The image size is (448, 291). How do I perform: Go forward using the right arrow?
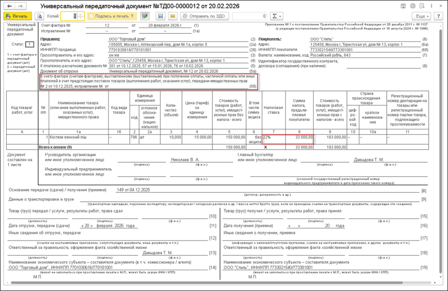(x=21, y=6)
